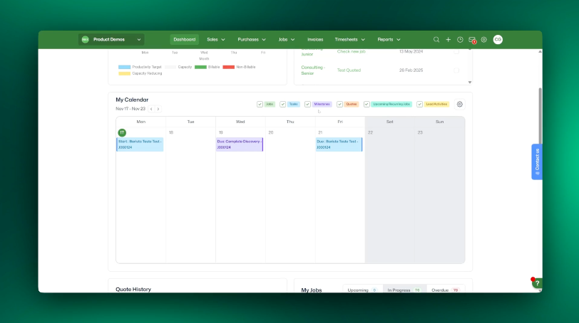
Task: Click the green help question mark button
Action: 537,283
